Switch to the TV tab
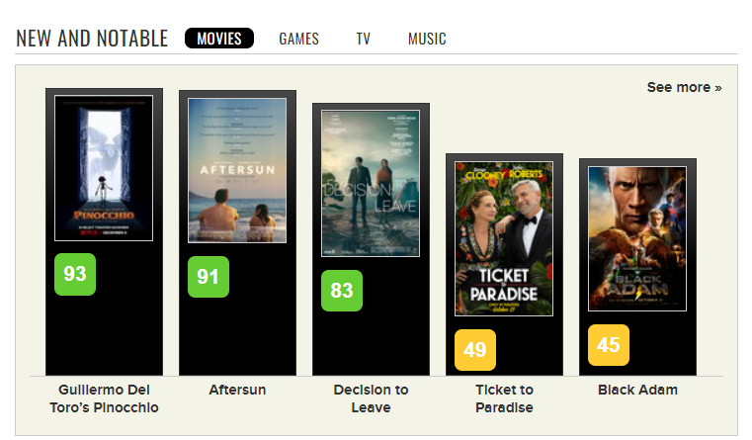Image resolution: width=752 pixels, height=440 pixels. pyautogui.click(x=363, y=39)
